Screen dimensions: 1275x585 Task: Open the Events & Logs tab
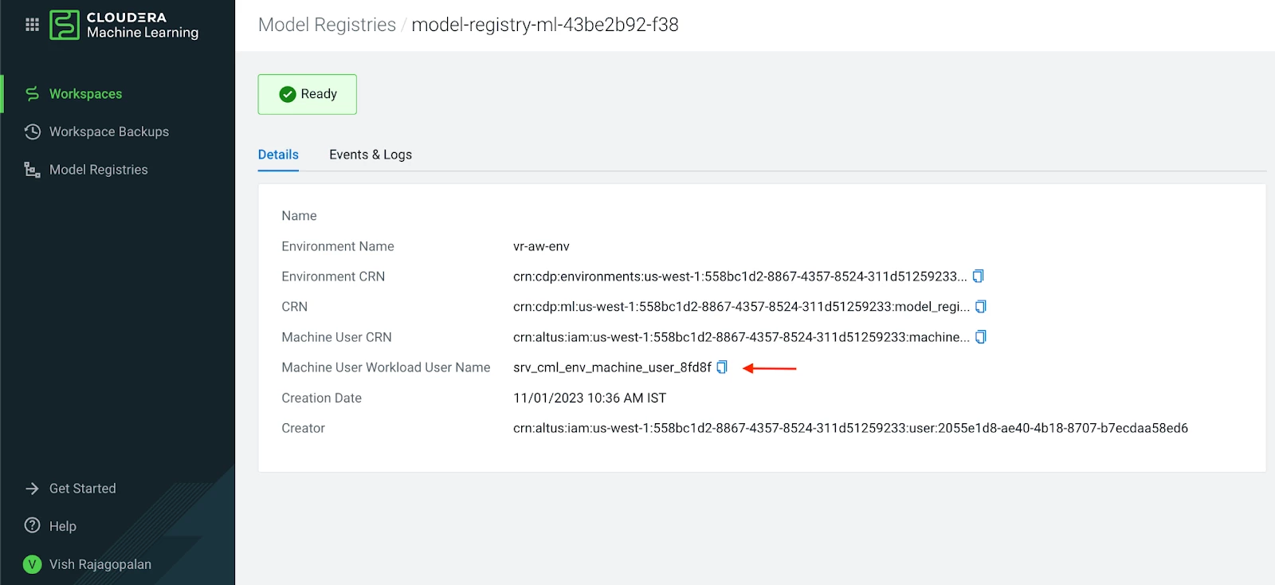371,155
